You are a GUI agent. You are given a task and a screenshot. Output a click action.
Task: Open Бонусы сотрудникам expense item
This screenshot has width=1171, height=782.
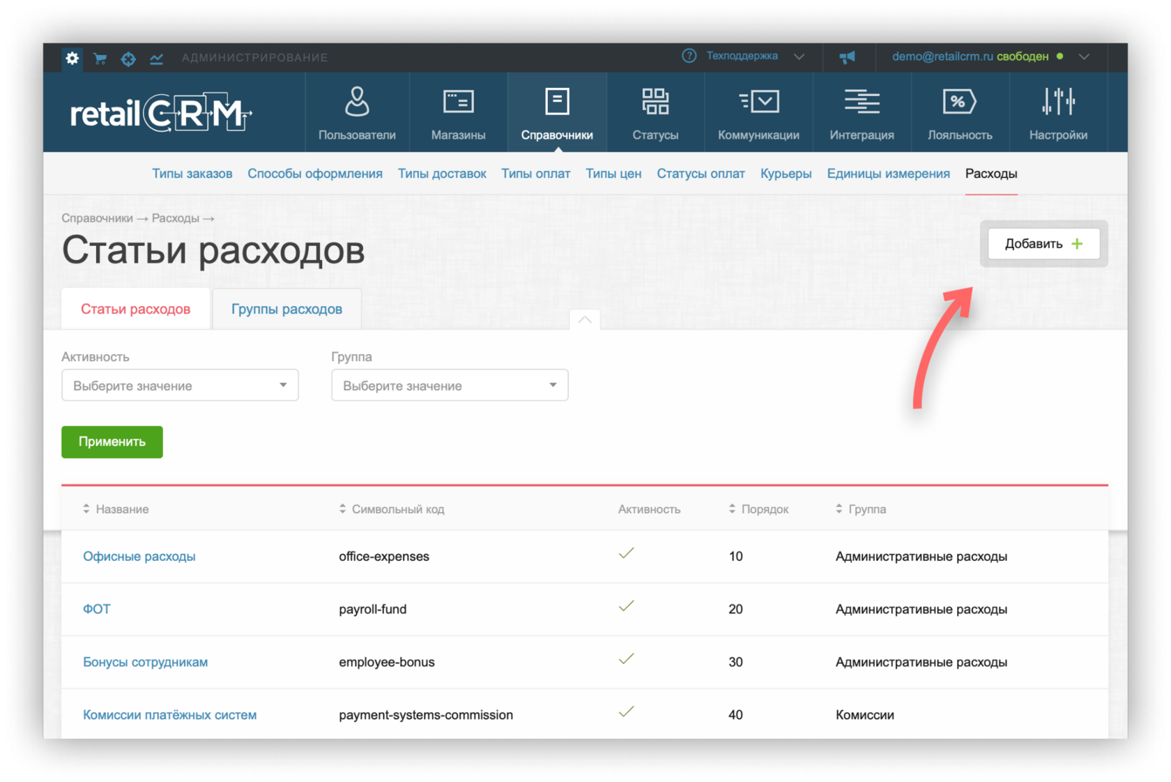[x=146, y=662]
